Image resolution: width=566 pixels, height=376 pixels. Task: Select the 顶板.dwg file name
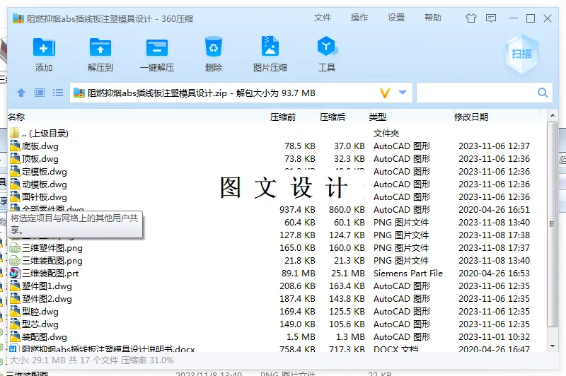(40, 159)
